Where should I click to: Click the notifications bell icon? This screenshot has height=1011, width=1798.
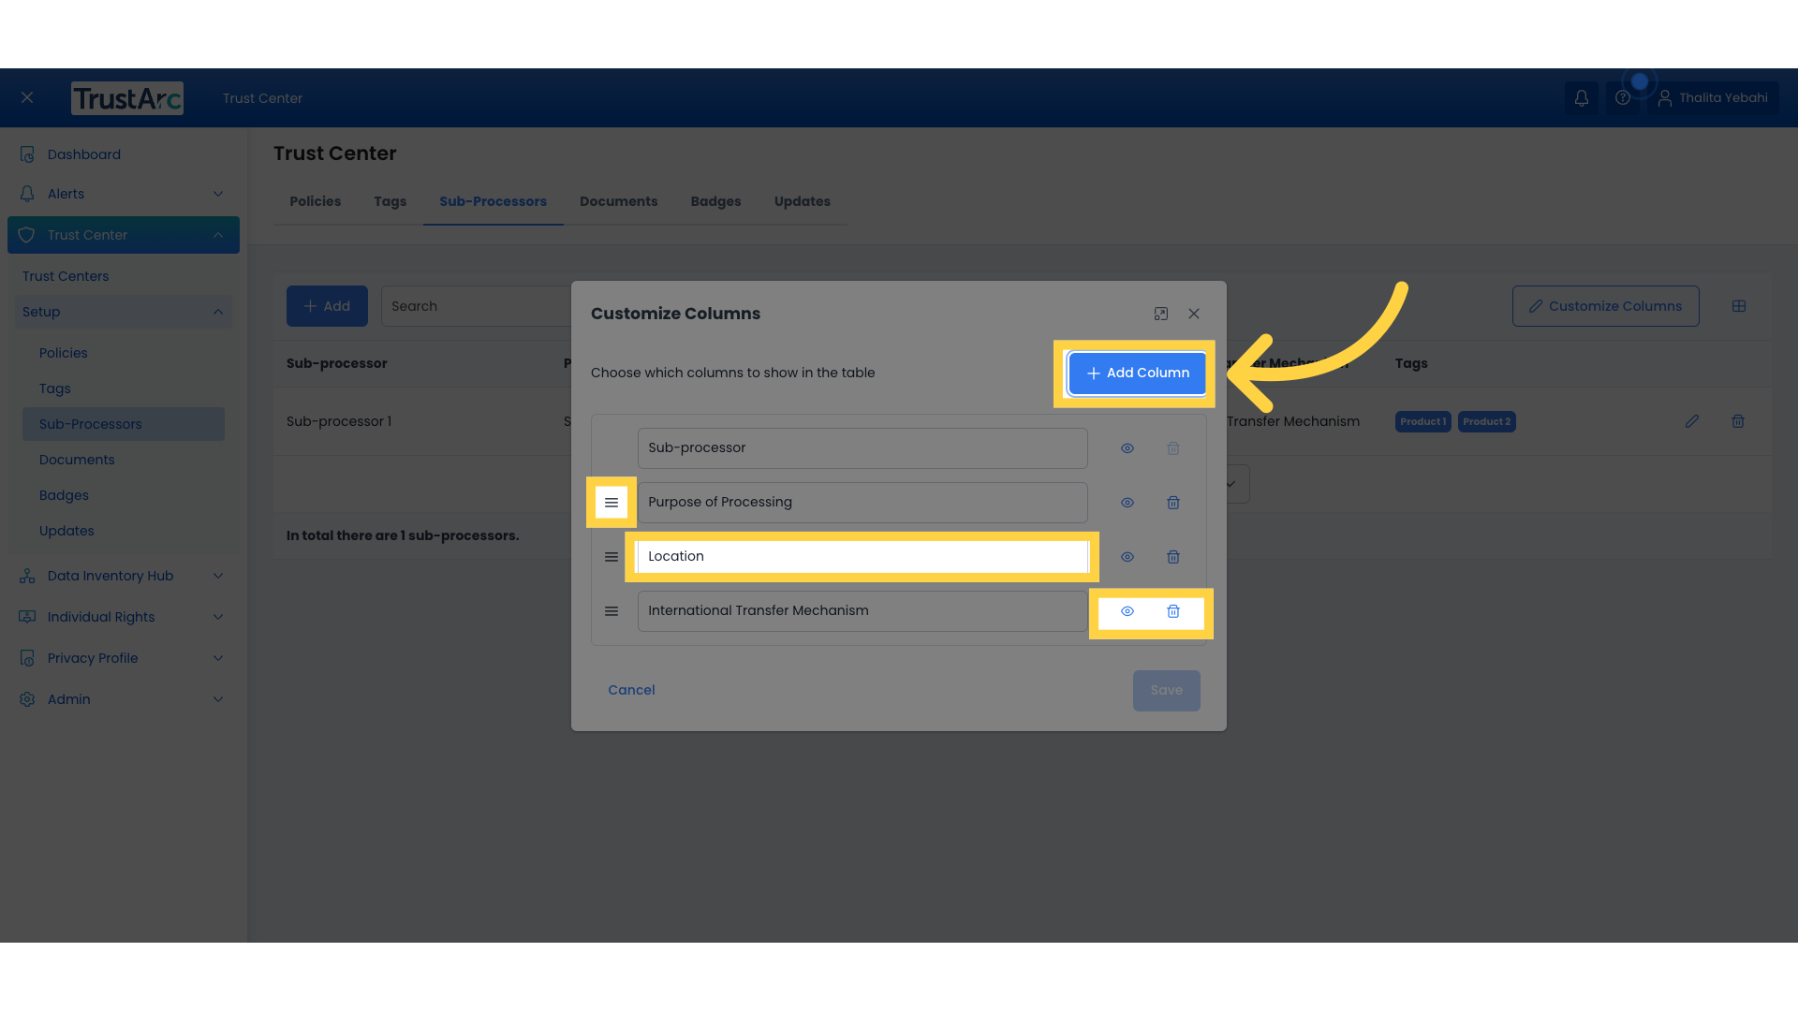1582,97
